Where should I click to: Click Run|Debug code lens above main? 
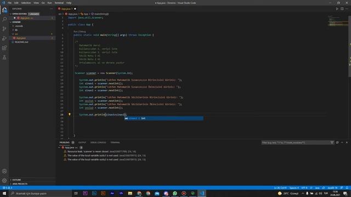[x=80, y=32]
